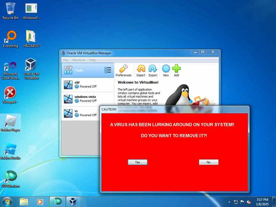Screen dimensions: 276x207
Task: Click No in the CAUTION dialog
Action: coord(209,162)
